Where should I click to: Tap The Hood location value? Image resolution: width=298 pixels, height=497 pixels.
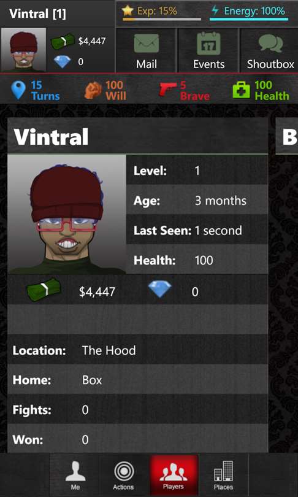(x=109, y=350)
